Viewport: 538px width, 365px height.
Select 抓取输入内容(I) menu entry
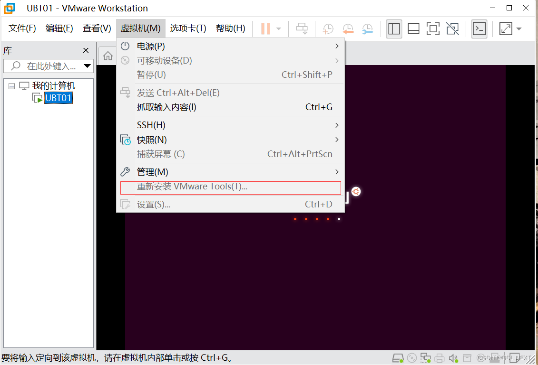(x=230, y=107)
